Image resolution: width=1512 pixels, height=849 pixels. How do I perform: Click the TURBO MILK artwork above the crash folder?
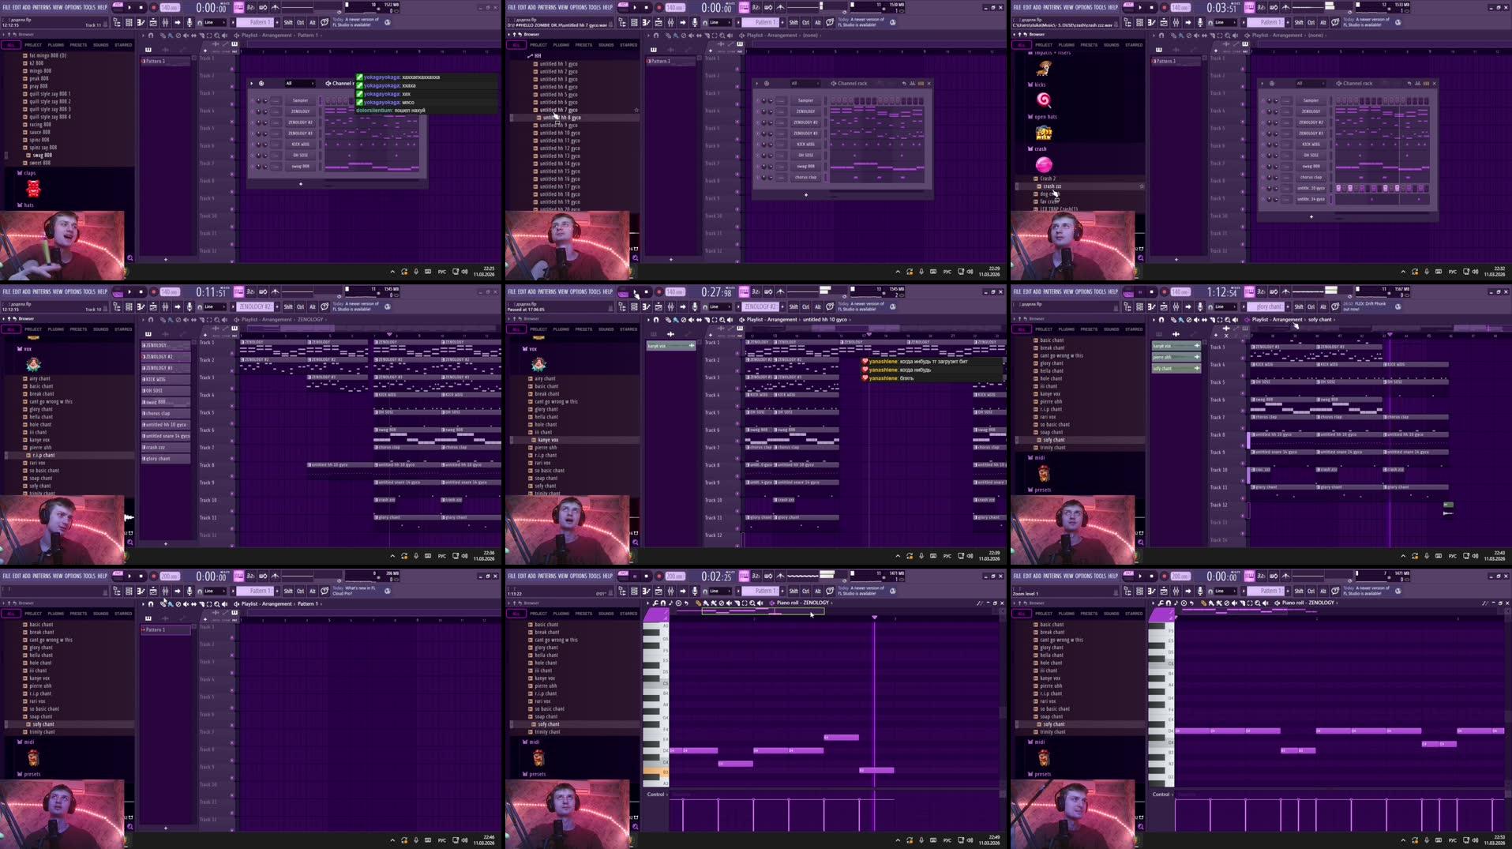1044,132
